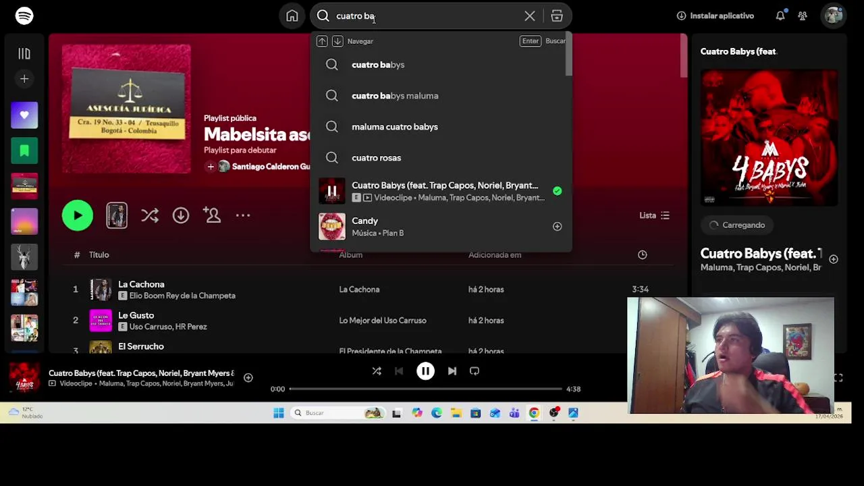
Task: Skip to next track
Action: point(452,371)
